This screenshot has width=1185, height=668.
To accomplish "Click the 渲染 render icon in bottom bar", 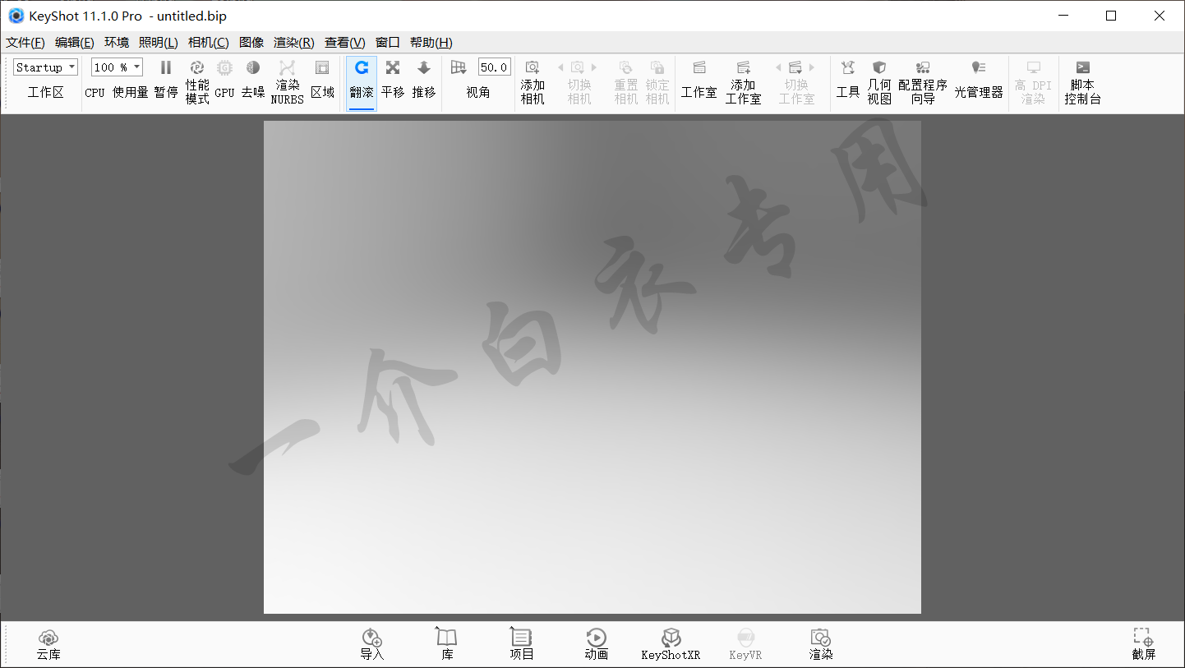I will (820, 643).
